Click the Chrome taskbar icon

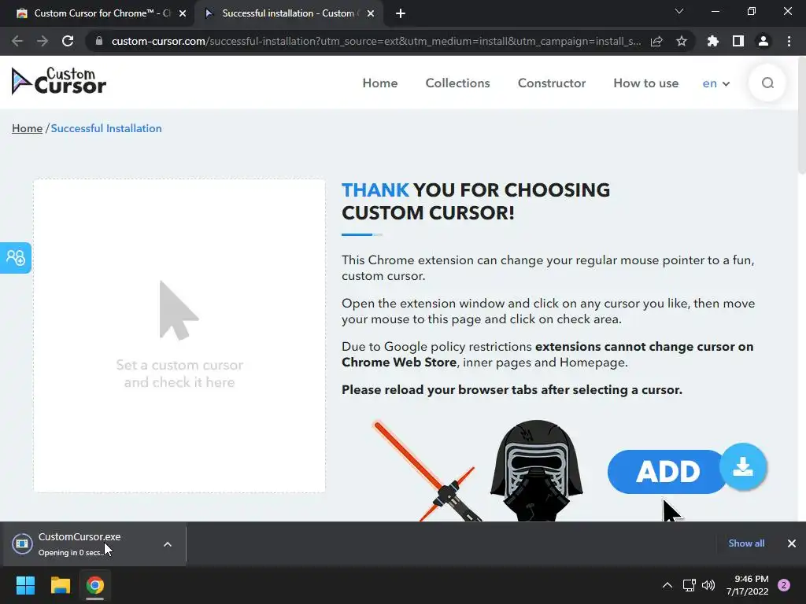tap(95, 585)
